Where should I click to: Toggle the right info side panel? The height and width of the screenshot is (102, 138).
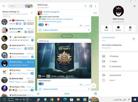tap(91, 6)
